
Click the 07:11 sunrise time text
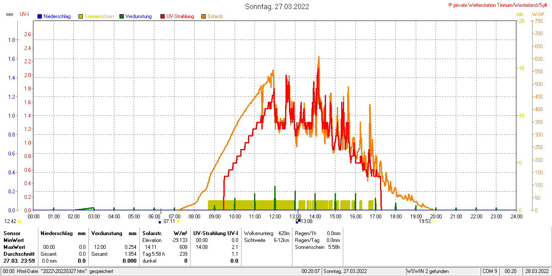click(169, 221)
